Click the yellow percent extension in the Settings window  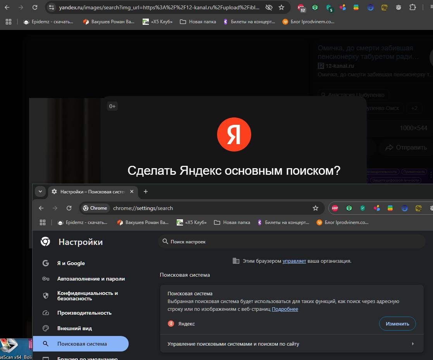point(419,208)
